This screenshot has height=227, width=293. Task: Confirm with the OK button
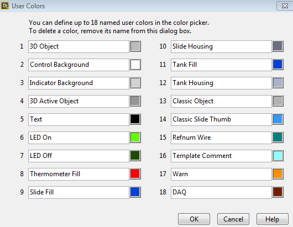point(194,219)
